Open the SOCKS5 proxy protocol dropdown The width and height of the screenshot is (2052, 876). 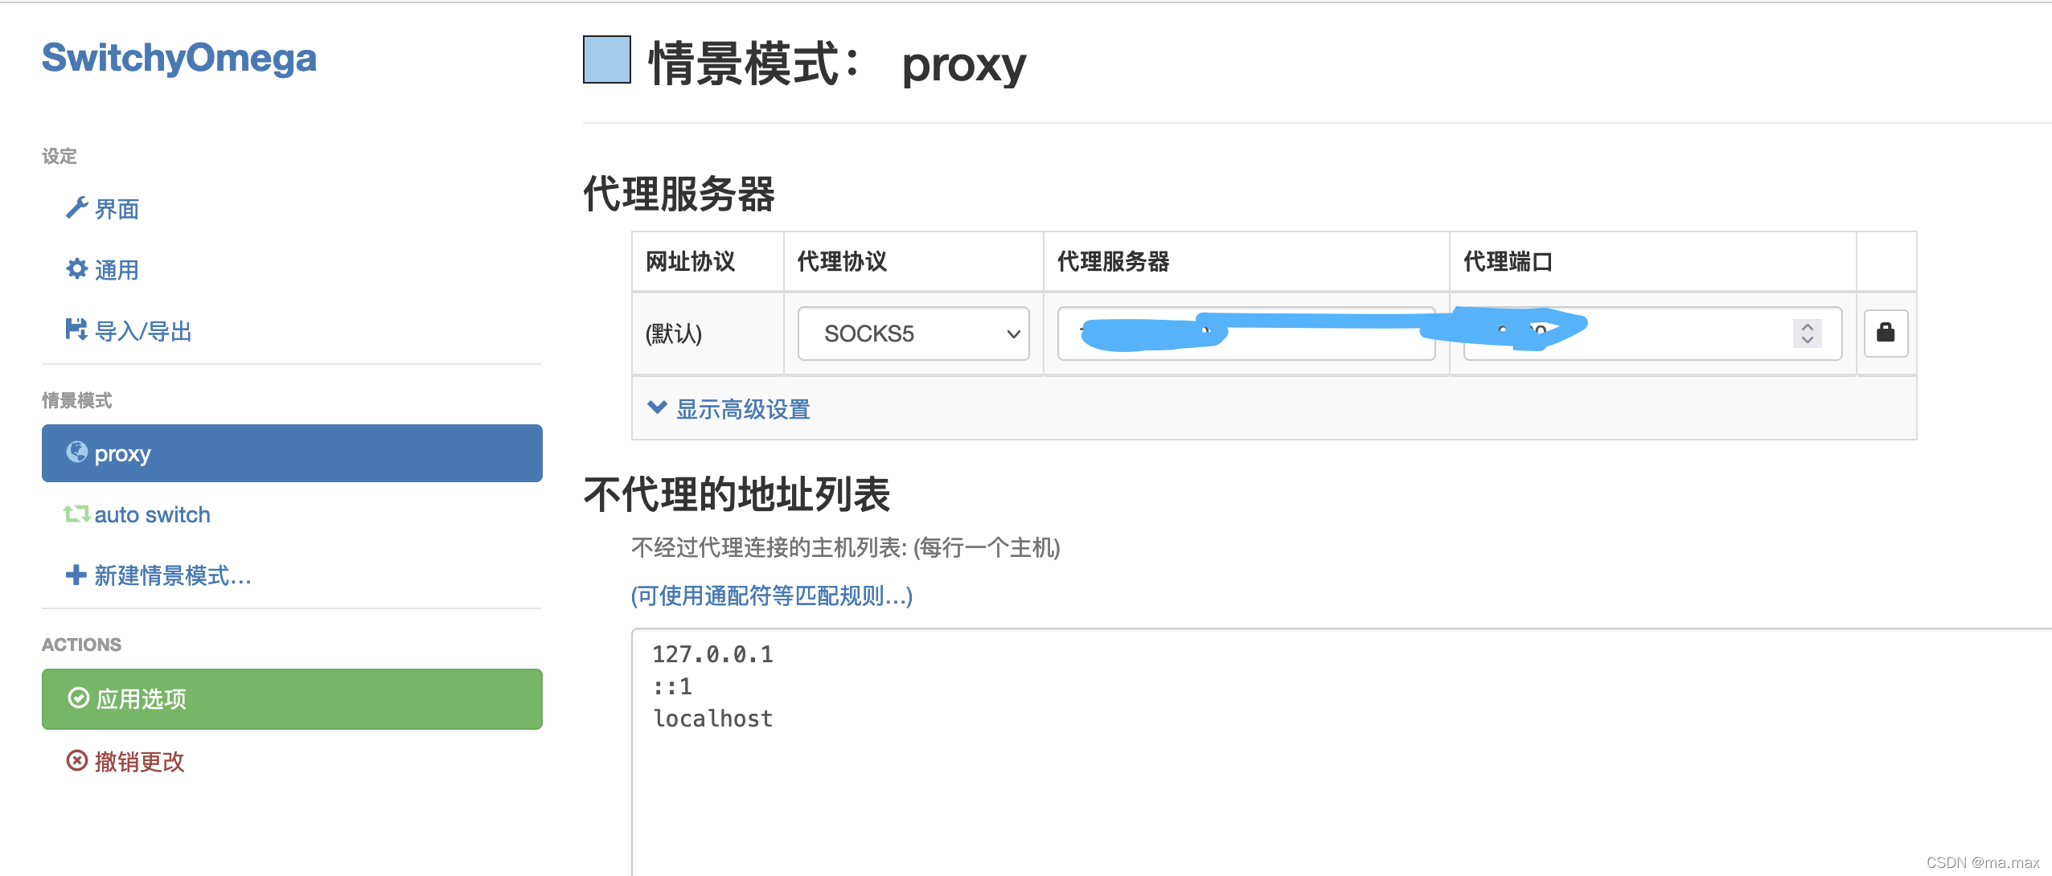[x=913, y=334]
